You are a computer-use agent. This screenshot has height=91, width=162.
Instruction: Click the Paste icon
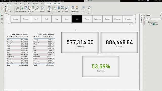point(3,8)
